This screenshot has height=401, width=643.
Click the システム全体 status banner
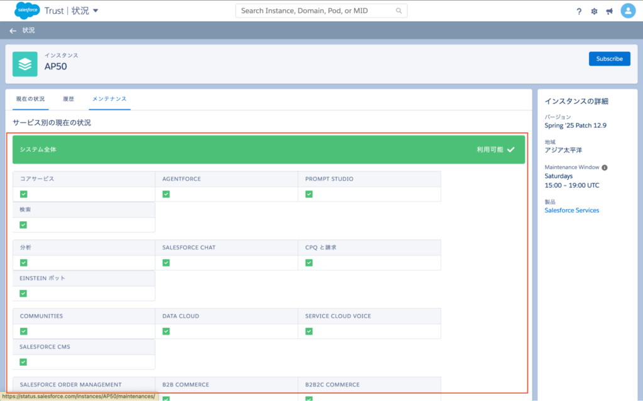click(x=269, y=150)
